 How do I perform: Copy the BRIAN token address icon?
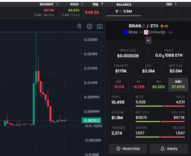pos(143,26)
